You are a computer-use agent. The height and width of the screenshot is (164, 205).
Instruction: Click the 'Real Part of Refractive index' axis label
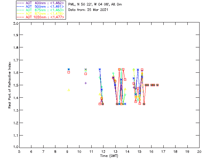pyautogui.click(x=9, y=85)
